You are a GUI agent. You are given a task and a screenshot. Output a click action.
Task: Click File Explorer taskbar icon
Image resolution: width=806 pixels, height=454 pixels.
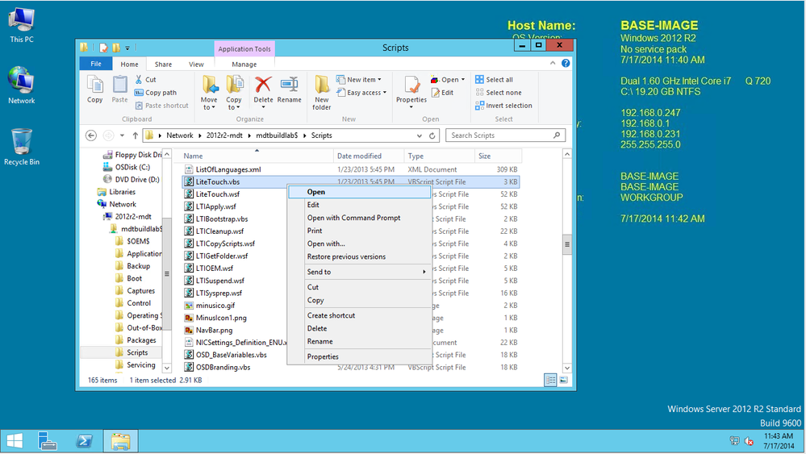(121, 440)
